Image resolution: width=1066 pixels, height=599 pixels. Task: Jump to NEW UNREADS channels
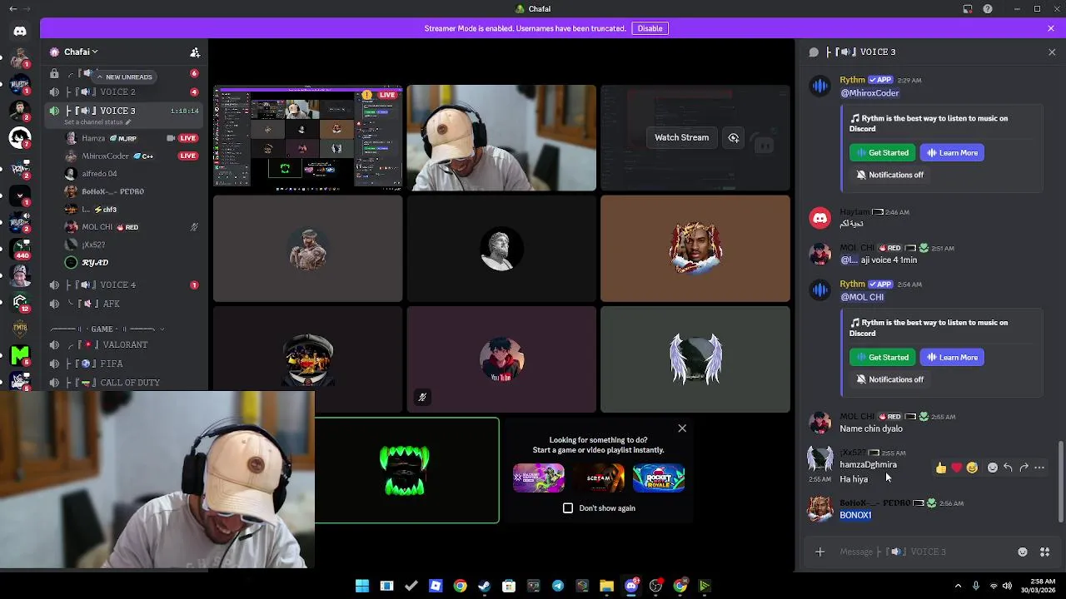tap(125, 77)
